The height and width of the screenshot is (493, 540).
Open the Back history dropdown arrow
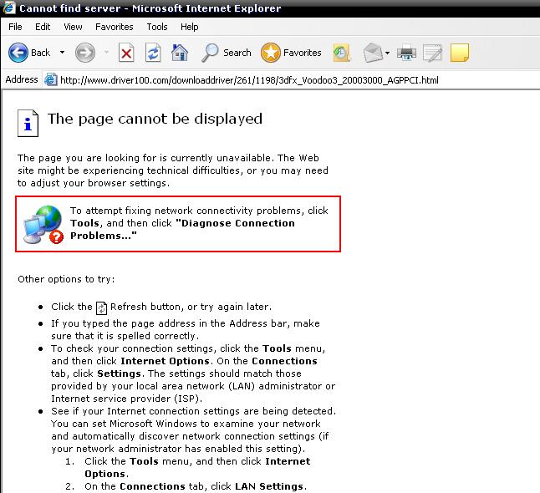coord(62,53)
